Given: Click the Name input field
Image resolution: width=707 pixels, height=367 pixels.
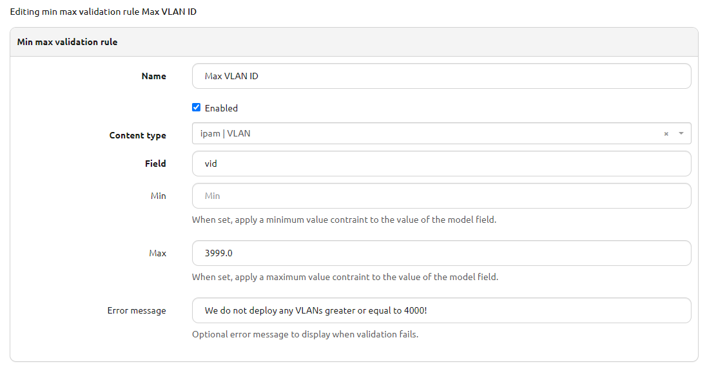Looking at the screenshot, I should pos(441,76).
